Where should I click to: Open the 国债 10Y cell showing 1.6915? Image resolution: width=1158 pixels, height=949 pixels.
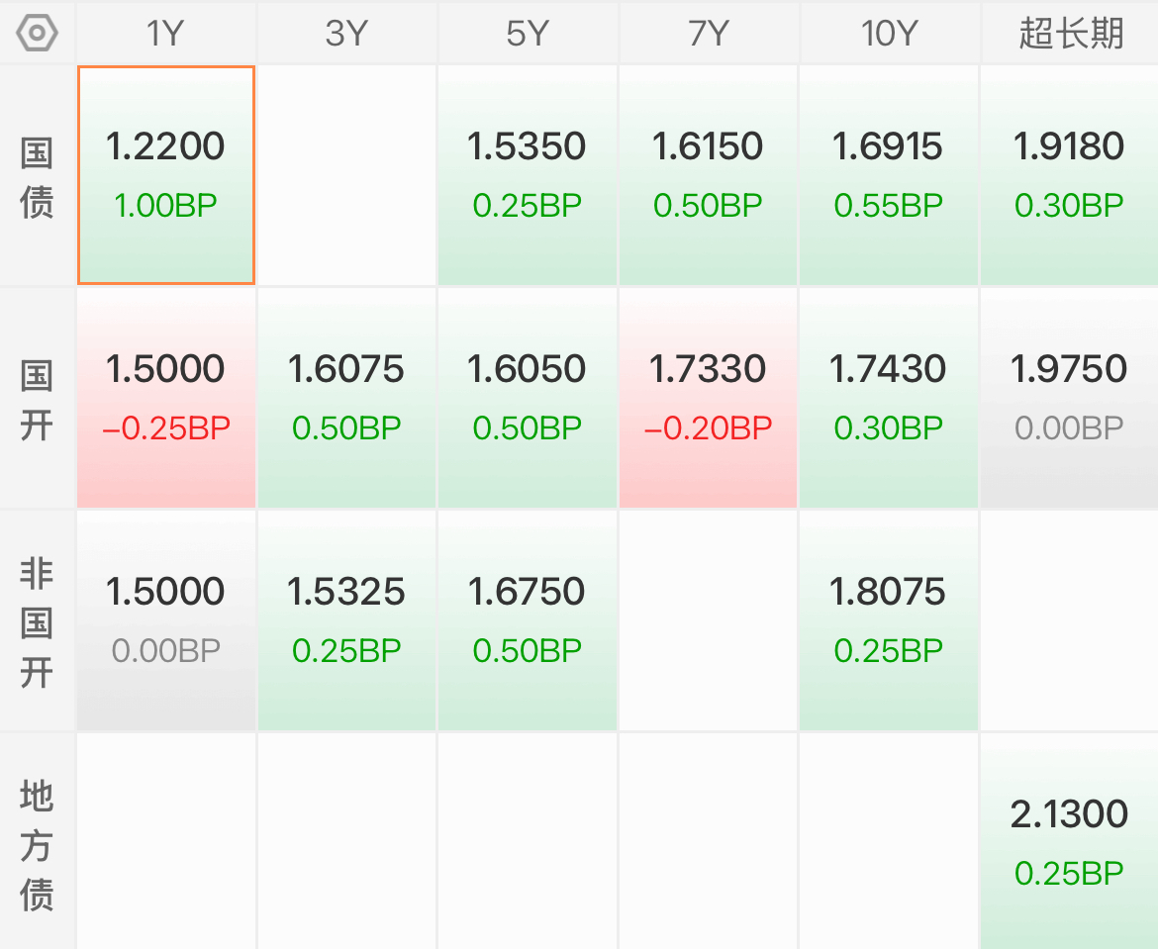(x=889, y=175)
